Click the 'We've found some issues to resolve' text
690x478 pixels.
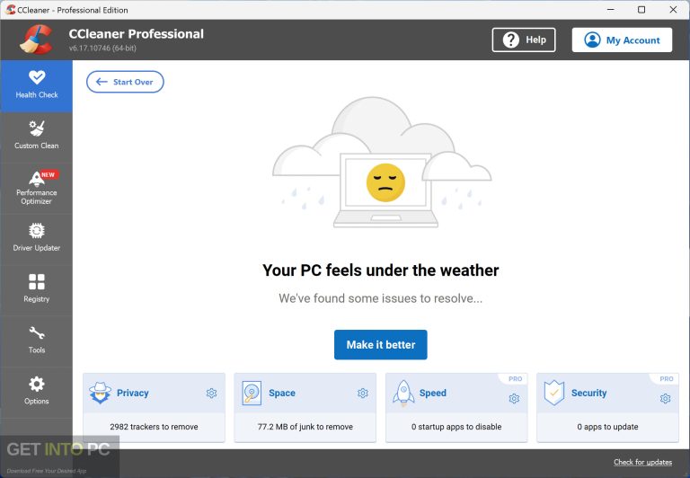(381, 298)
